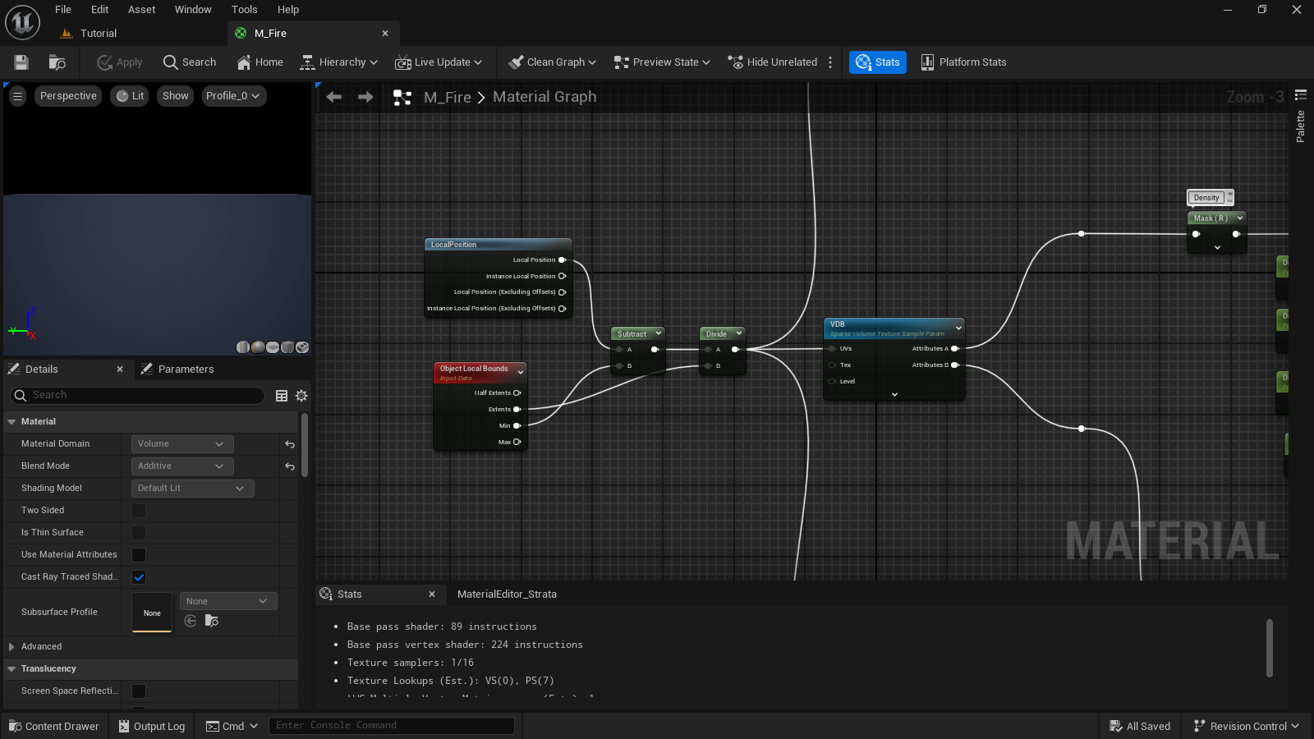The height and width of the screenshot is (739, 1314).
Task: Open the Hierarchy dropdown
Action: pyautogui.click(x=338, y=62)
